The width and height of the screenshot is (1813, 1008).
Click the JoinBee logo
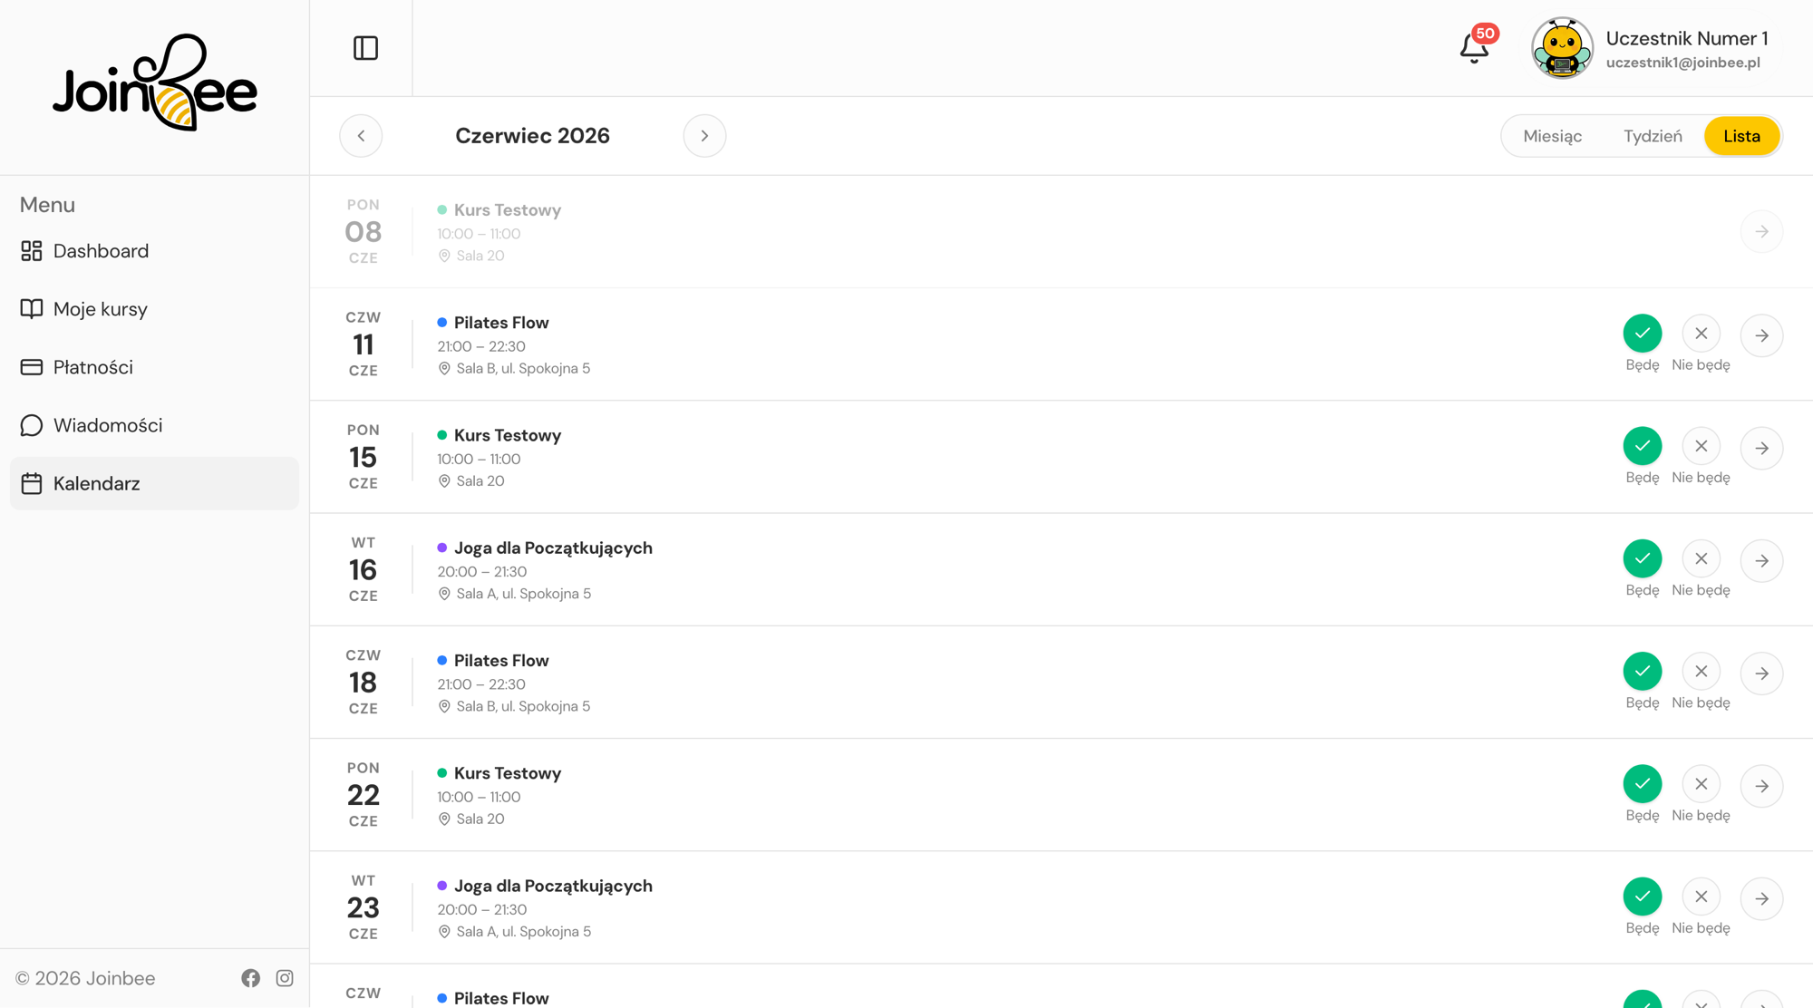click(155, 83)
